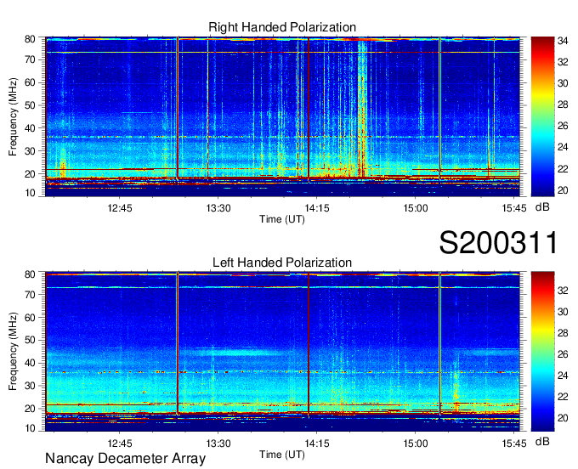This screenshot has width=578, height=469.
Task: Select the 15:00 time tick of the Right Handed plot
Action: 416,208
